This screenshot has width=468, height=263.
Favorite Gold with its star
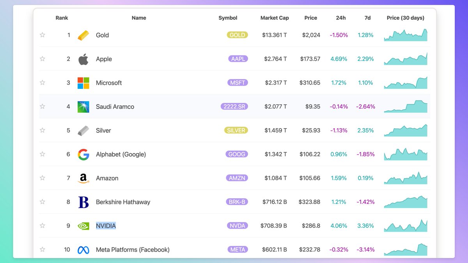[x=43, y=35]
